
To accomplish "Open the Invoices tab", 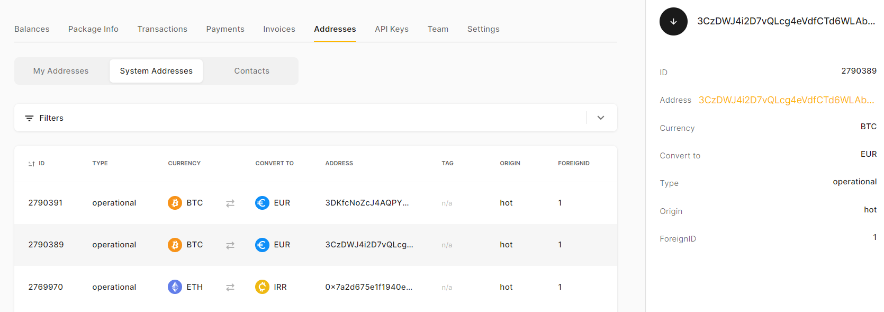I will (279, 29).
